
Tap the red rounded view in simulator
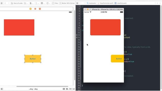point(105,27)
